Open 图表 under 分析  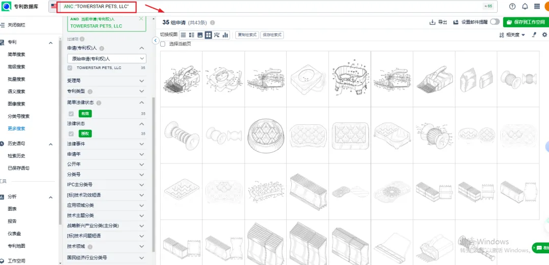pos(12,209)
